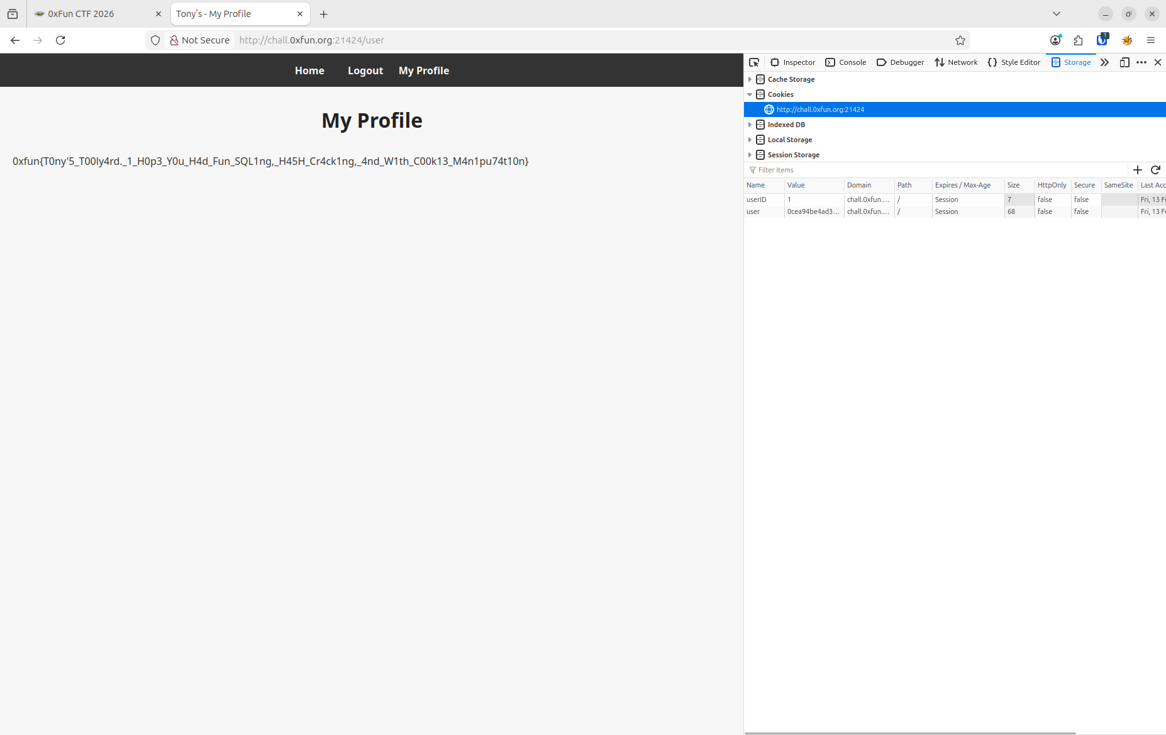1166x735 pixels.
Task: Expand the Local Storage tree node
Action: pyautogui.click(x=750, y=140)
